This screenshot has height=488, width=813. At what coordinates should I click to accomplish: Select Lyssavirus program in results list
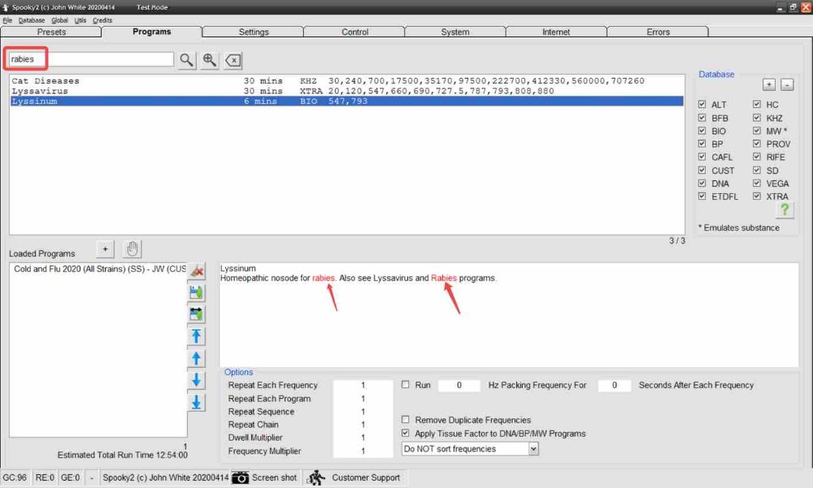(46, 91)
